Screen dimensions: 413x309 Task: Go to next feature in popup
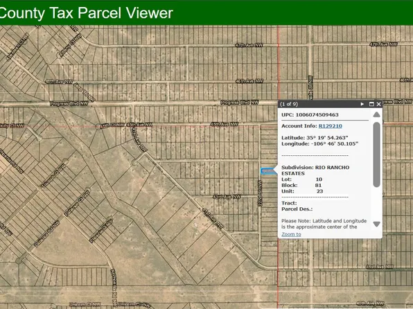point(362,104)
